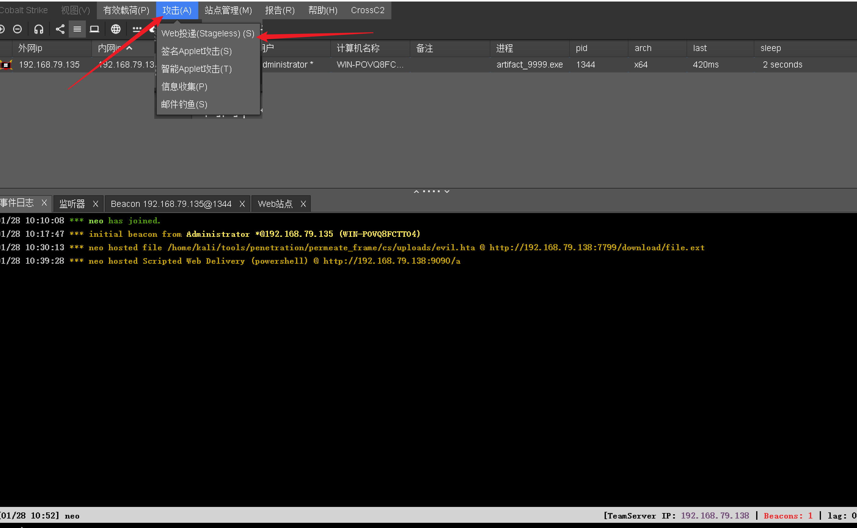The height and width of the screenshot is (528, 857).
Task: Select the session table view icon
Action: (x=77, y=29)
